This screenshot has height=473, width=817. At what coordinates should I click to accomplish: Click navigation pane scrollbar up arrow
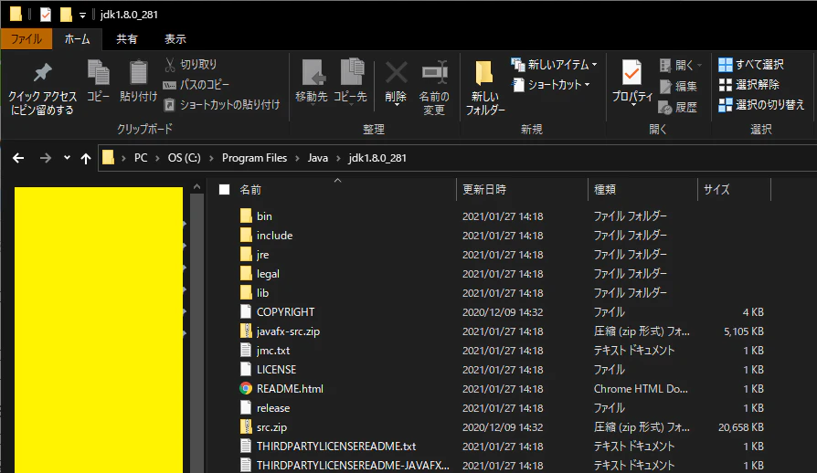(196, 187)
